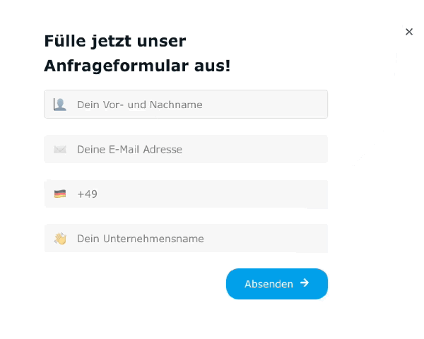Focus the Dein Vor- und Nachname field
Screen dimensions: 424x339
(186, 105)
